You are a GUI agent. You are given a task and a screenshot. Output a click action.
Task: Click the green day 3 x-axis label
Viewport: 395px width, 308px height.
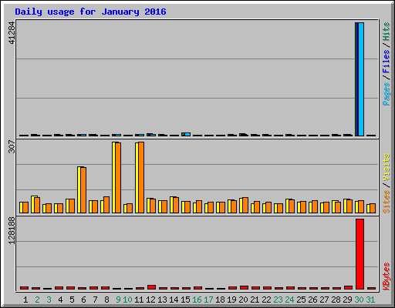[x=49, y=300]
